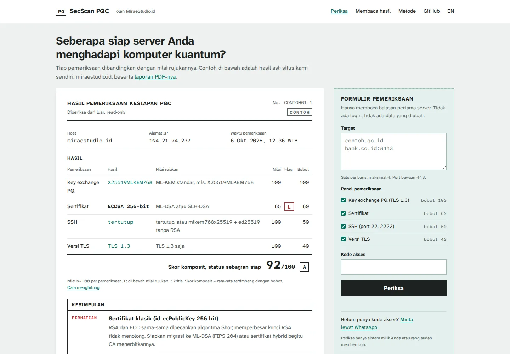Viewport: 510px width, 354px height.
Task: Open the Cara menghitung link
Action: 83,287
